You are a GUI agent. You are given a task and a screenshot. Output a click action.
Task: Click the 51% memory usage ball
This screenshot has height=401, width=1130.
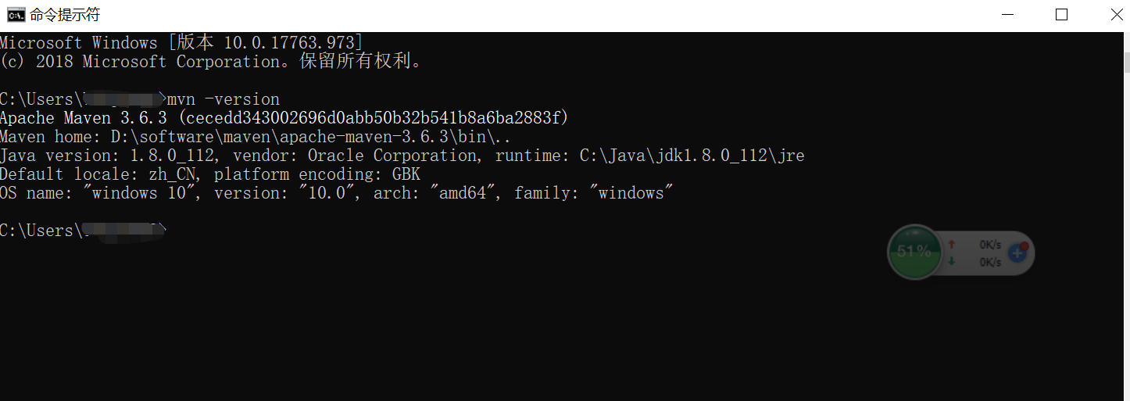pos(914,252)
